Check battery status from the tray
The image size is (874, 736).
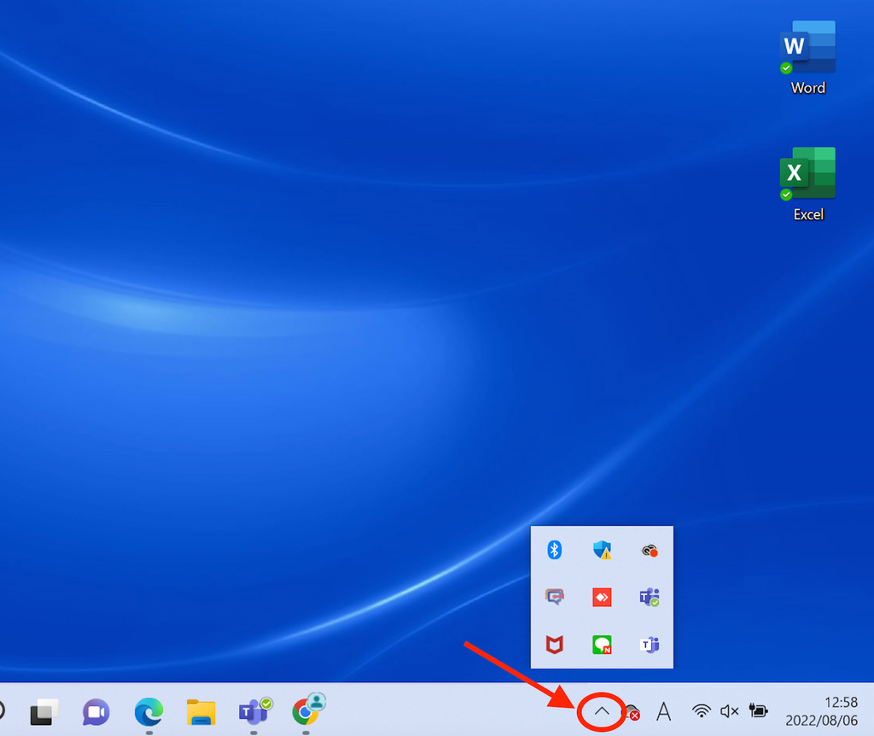758,711
